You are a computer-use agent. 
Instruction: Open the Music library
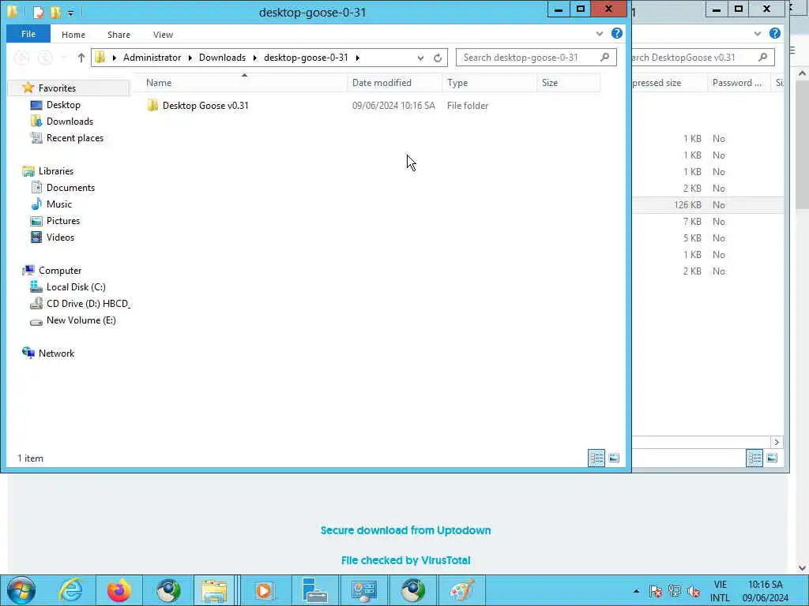tap(58, 204)
